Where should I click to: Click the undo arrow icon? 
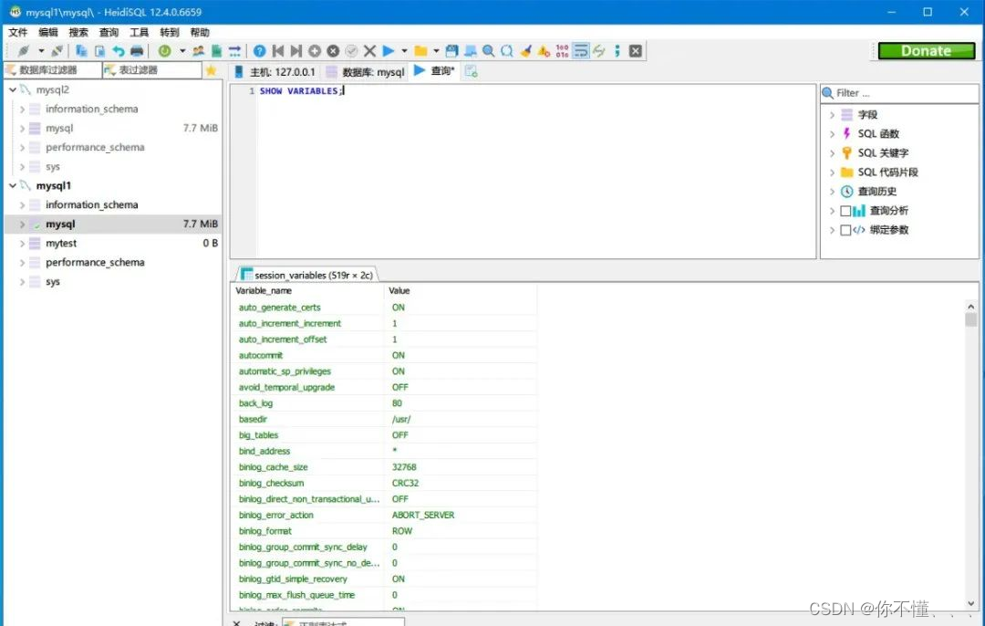pos(118,51)
